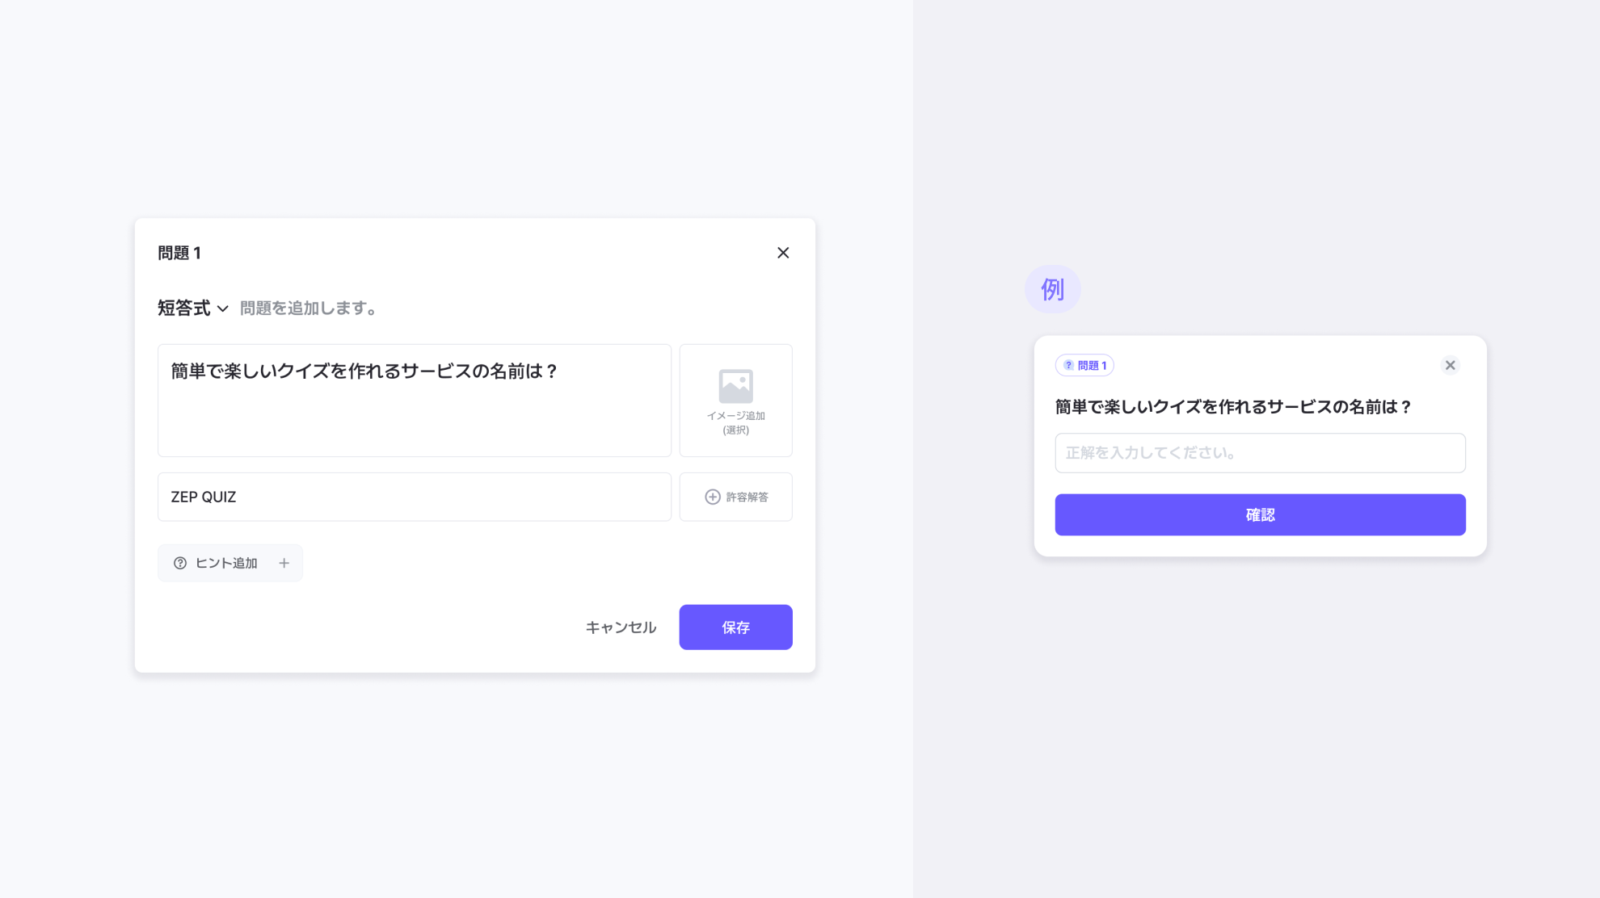Click the 例 example badge

click(x=1052, y=289)
